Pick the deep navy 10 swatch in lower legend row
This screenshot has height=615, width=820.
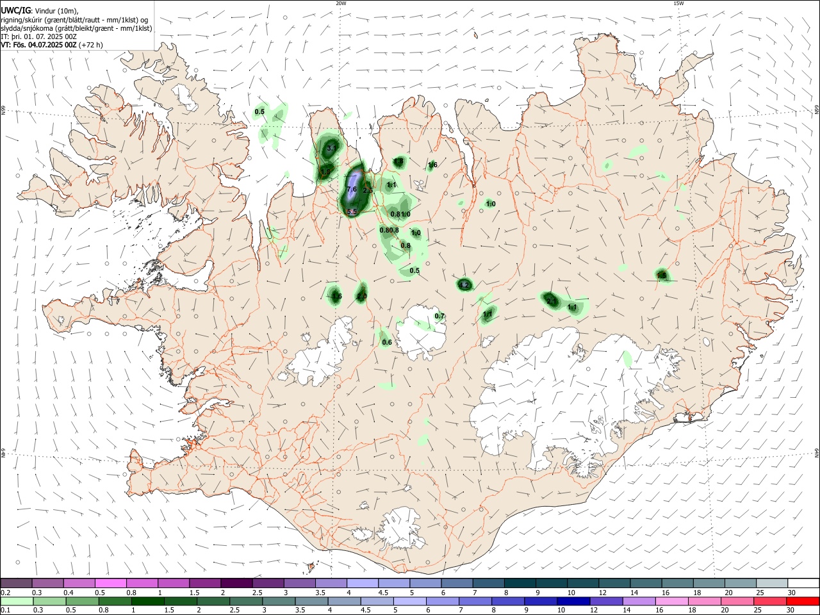(x=573, y=601)
